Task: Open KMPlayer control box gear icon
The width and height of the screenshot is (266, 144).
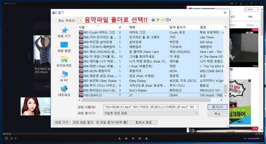Action: coord(16,139)
